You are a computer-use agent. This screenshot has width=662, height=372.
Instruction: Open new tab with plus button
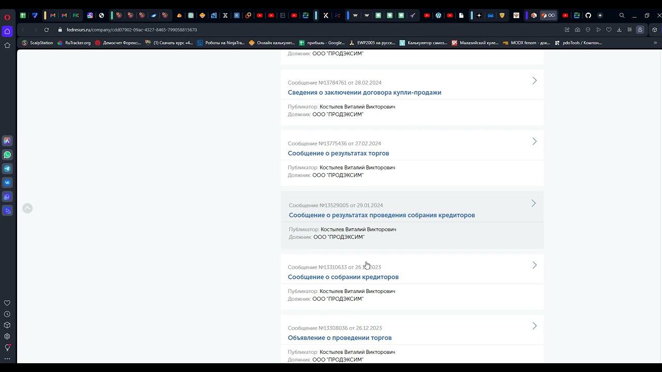click(x=600, y=16)
